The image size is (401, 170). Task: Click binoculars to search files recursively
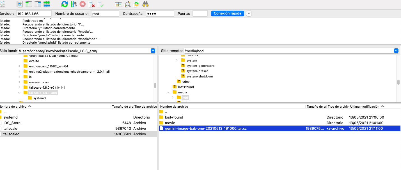click(x=145, y=4)
